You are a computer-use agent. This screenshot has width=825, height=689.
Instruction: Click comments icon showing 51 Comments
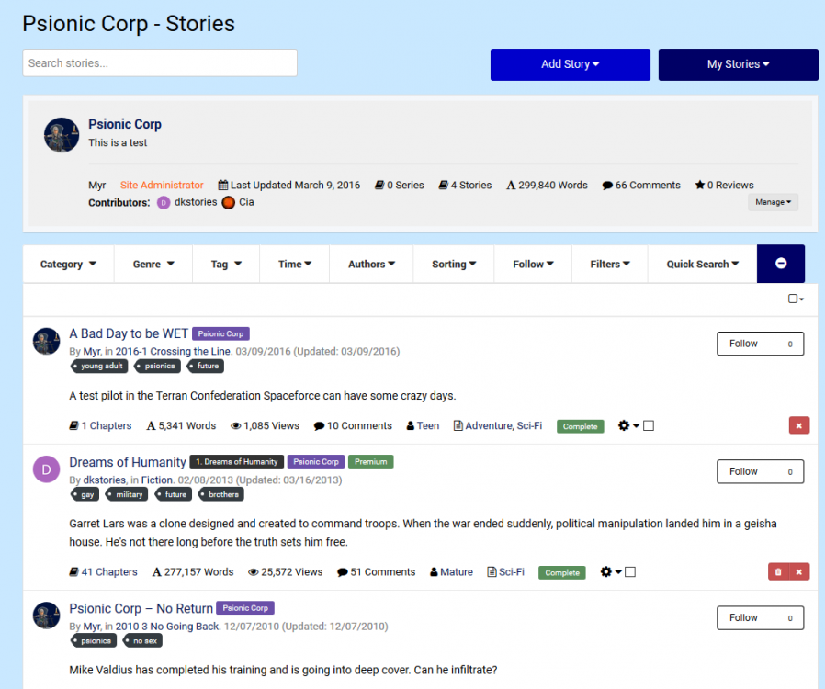tap(343, 572)
